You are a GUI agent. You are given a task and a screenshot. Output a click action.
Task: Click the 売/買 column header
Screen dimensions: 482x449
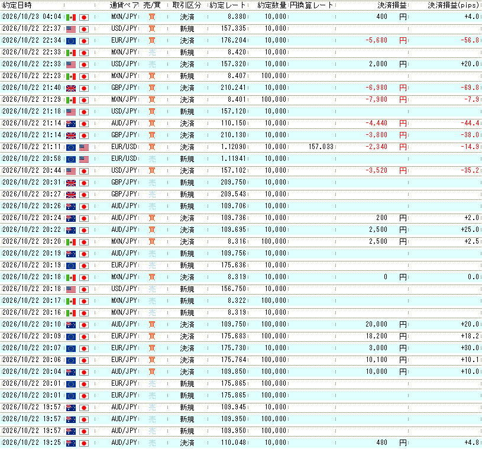tap(152, 5)
